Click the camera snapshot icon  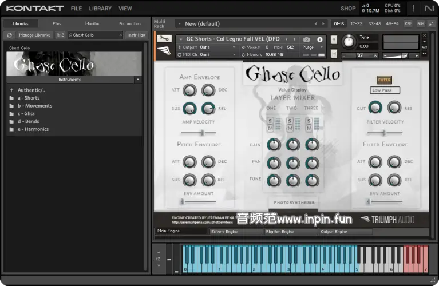pyautogui.click(x=307, y=39)
